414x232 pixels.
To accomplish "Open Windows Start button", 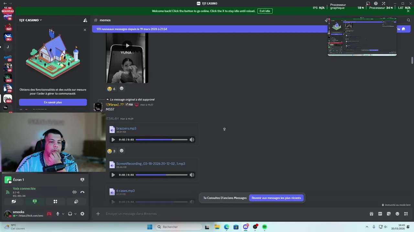I will [150, 227].
